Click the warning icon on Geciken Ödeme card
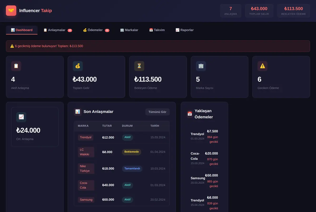The height and width of the screenshot is (212, 316). coord(263,66)
